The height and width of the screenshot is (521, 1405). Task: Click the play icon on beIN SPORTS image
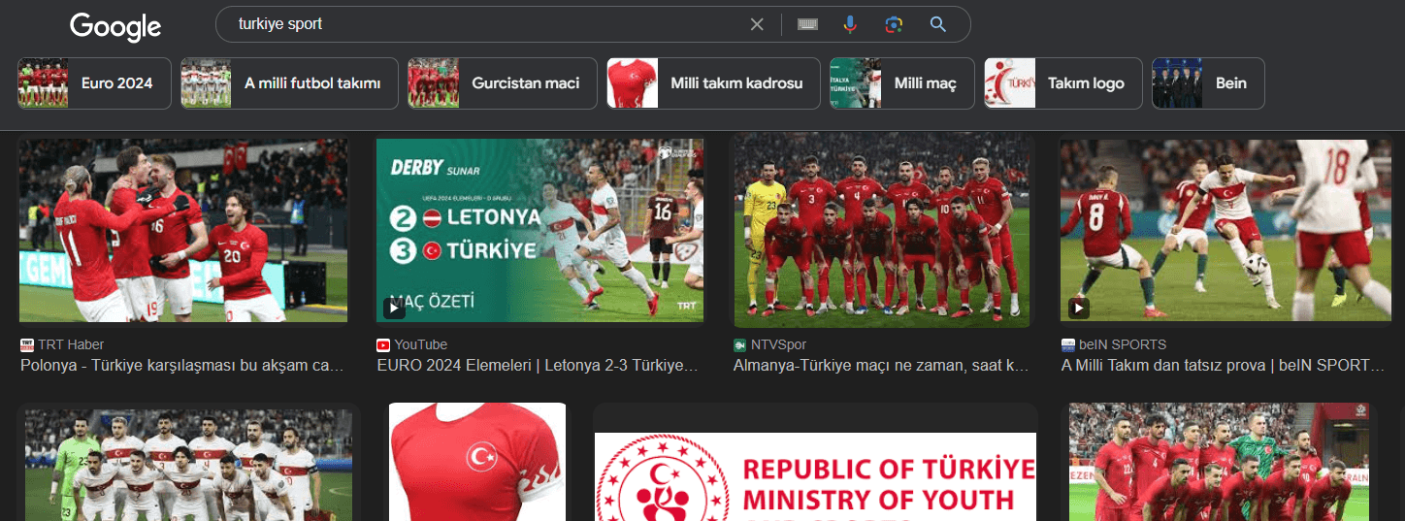pos(1078,309)
